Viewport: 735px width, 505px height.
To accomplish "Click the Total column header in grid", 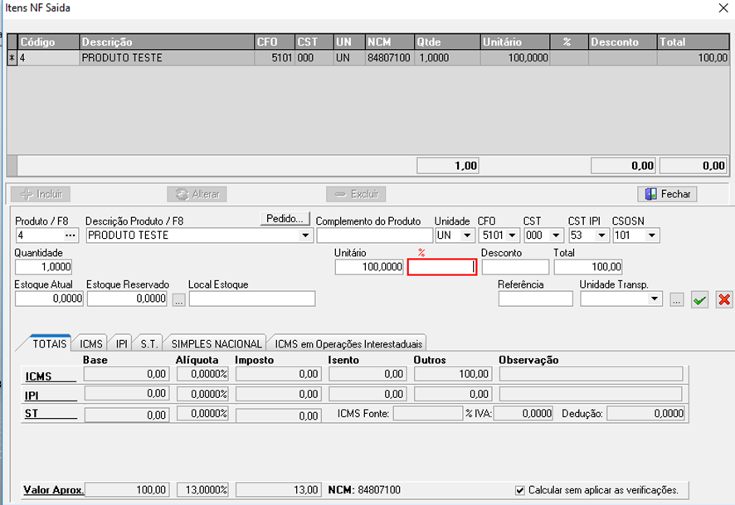I will 693,41.
